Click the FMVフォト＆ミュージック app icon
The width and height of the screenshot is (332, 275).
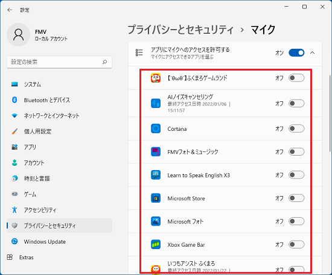[156, 152]
